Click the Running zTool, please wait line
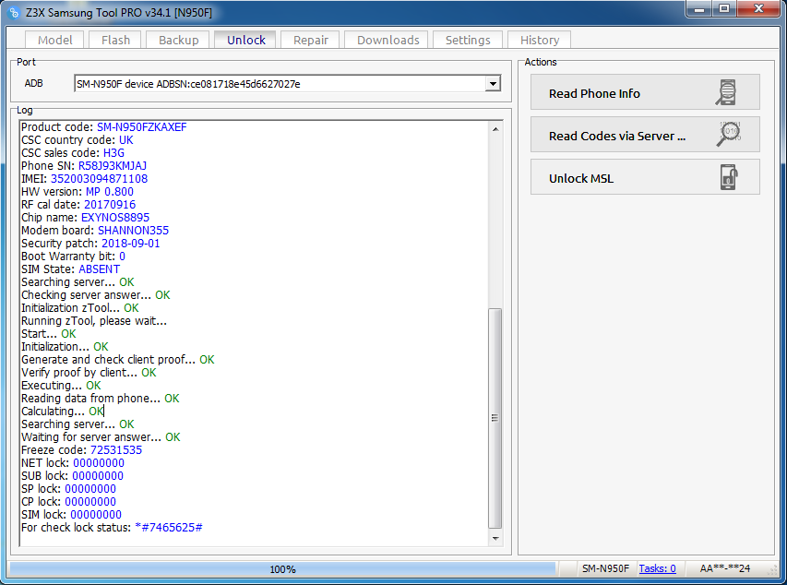787x585 pixels. pyautogui.click(x=94, y=321)
